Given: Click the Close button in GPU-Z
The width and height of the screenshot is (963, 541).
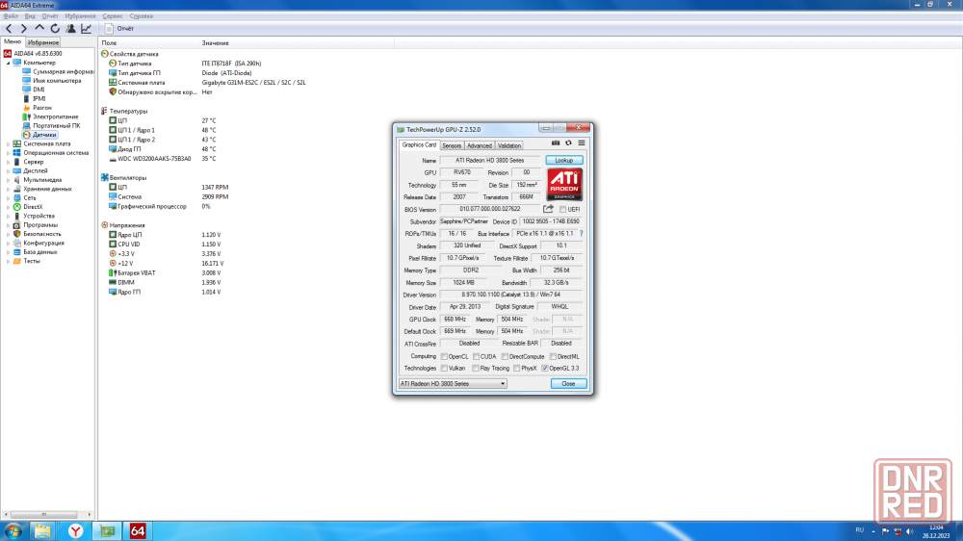Looking at the screenshot, I should pyautogui.click(x=568, y=384).
